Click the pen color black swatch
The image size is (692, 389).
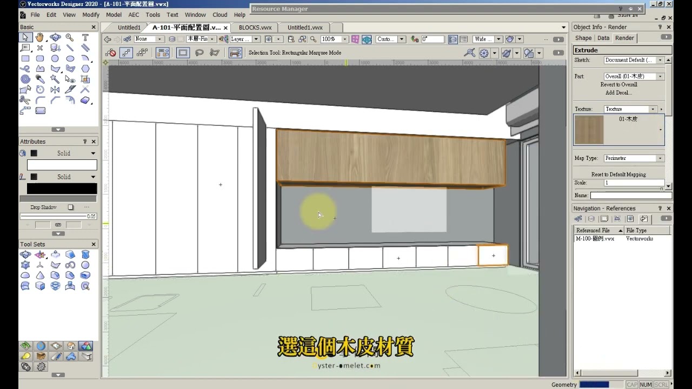62,189
